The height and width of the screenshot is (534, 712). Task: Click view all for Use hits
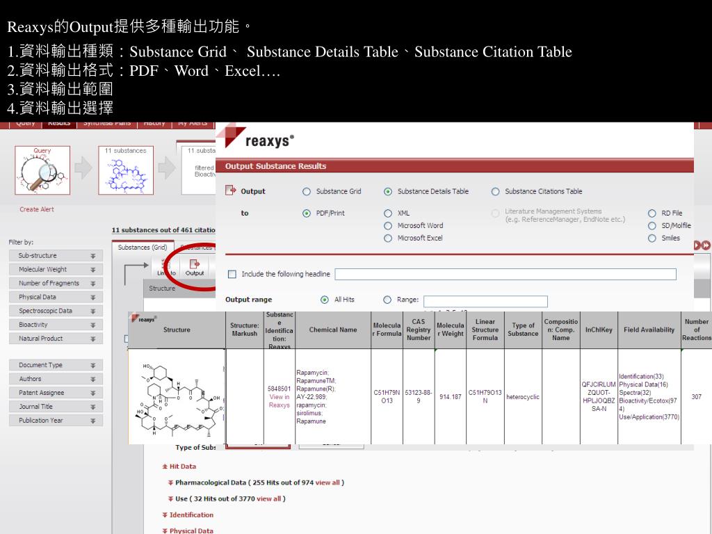point(269,499)
